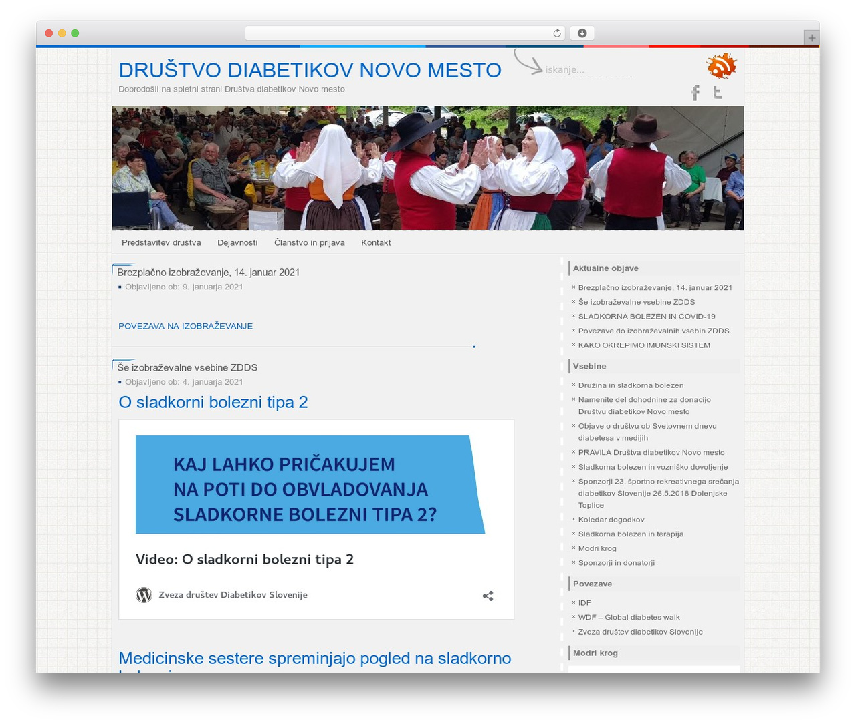Open Koledar dogodkov page

click(x=611, y=520)
